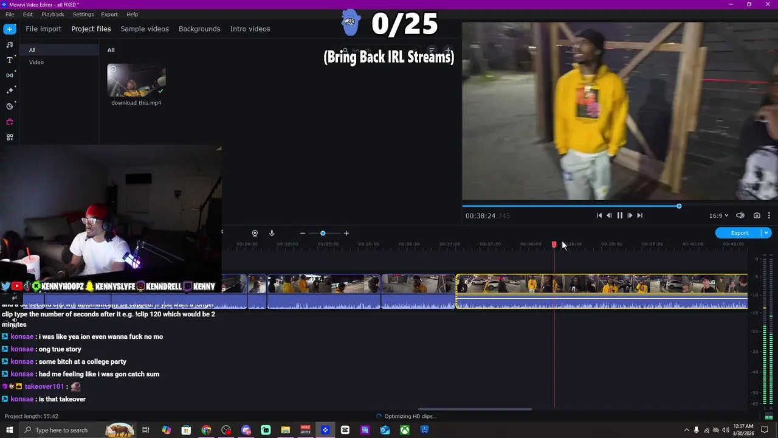Click the Project length: 55:42 status text

point(32,416)
